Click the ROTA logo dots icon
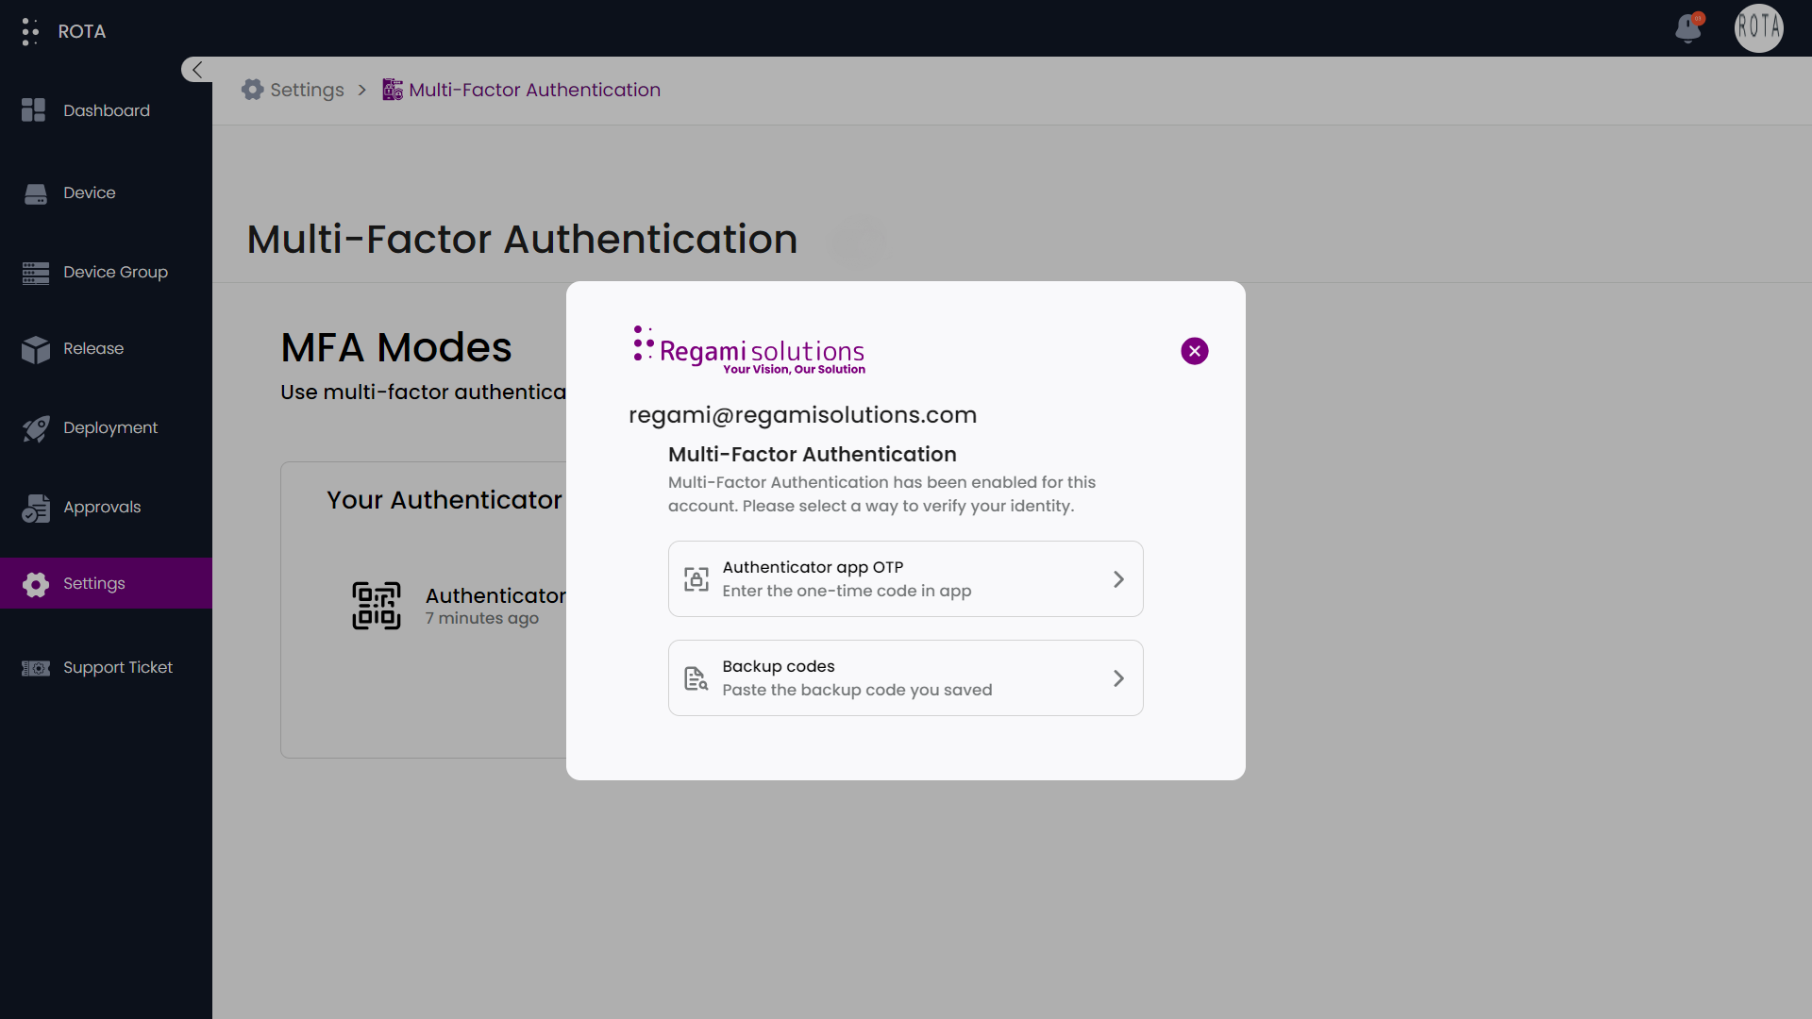Image resolution: width=1812 pixels, height=1019 pixels. click(x=30, y=31)
